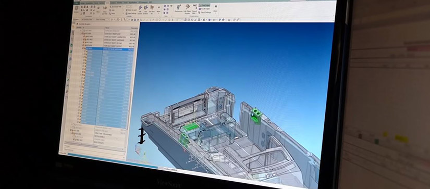This screenshot has height=189, width=430.
Task: Open Facet Settings in Visualization group
Action: 205,12
